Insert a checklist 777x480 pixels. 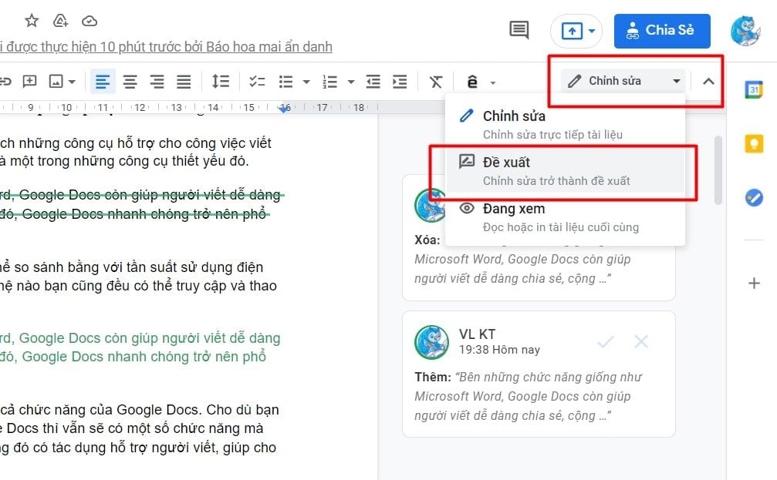click(257, 82)
